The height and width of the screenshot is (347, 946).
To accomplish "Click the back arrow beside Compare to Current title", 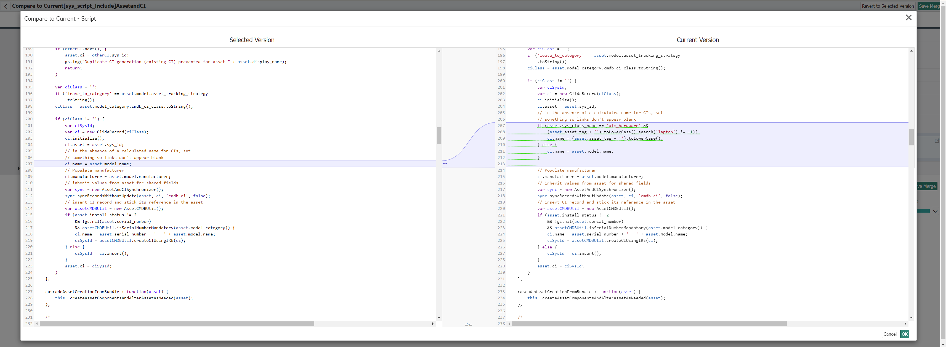I will tap(6, 6).
